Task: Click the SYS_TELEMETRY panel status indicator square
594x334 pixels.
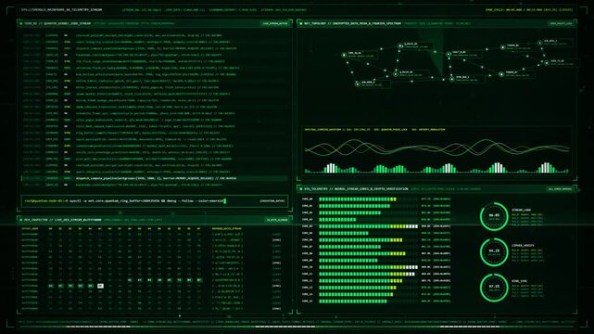Action: 301,188
